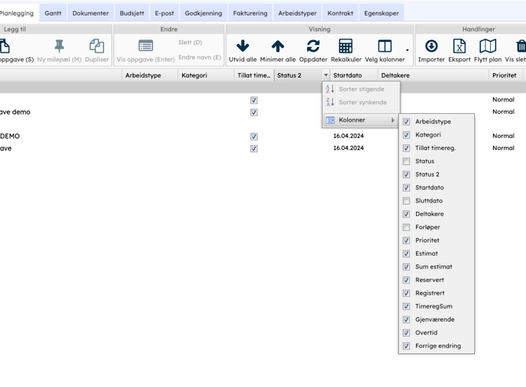Image resolution: width=526 pixels, height=387 pixels.
Task: Click the Oppdater refresh icon
Action: 313,46
